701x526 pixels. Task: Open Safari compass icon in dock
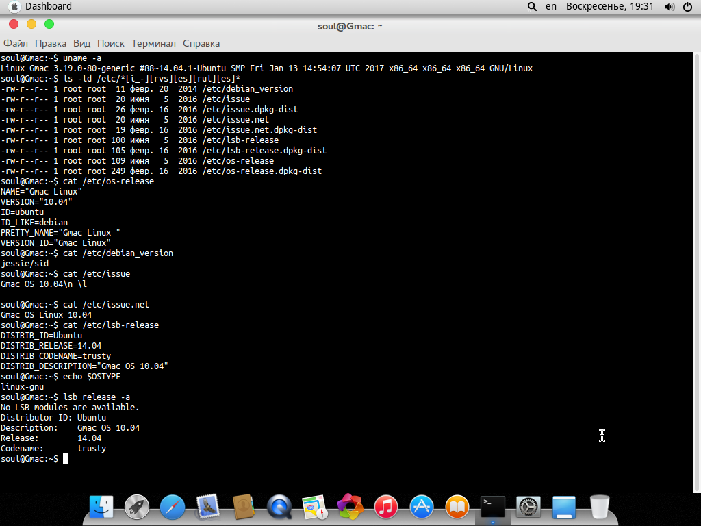tap(172, 507)
